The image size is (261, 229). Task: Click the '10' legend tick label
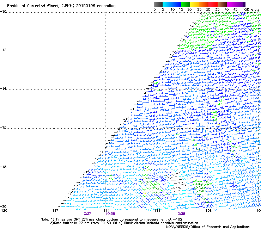[x=172, y=10]
